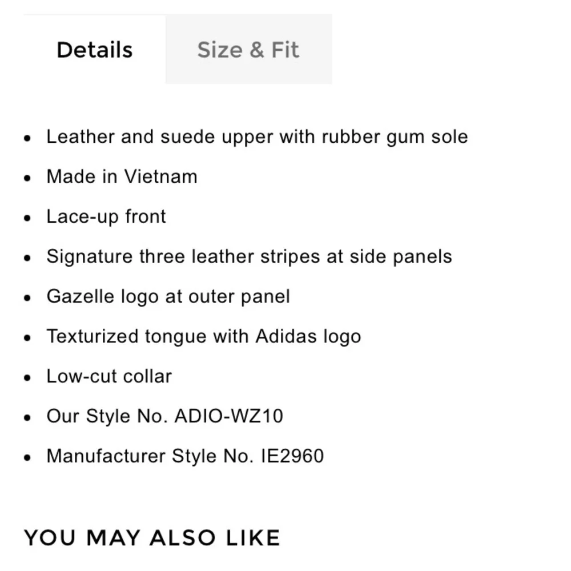Click 'Gazelle logo at outer panel' text
The width and height of the screenshot is (571, 571).
point(168,296)
